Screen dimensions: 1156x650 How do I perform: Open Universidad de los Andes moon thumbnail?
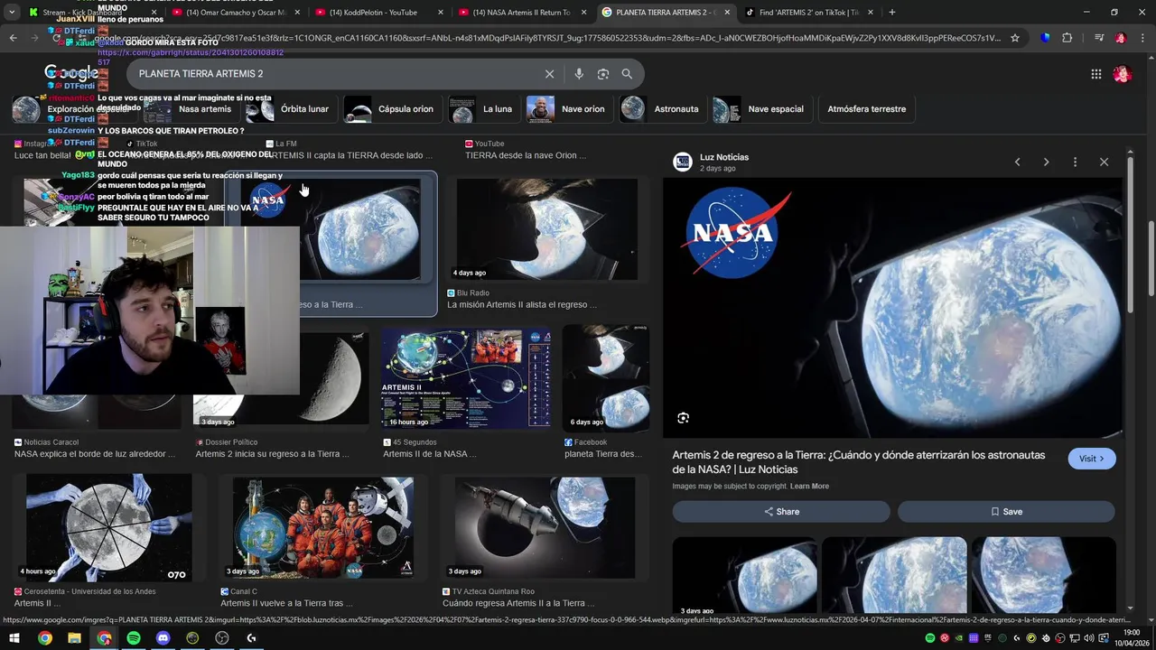108,527
